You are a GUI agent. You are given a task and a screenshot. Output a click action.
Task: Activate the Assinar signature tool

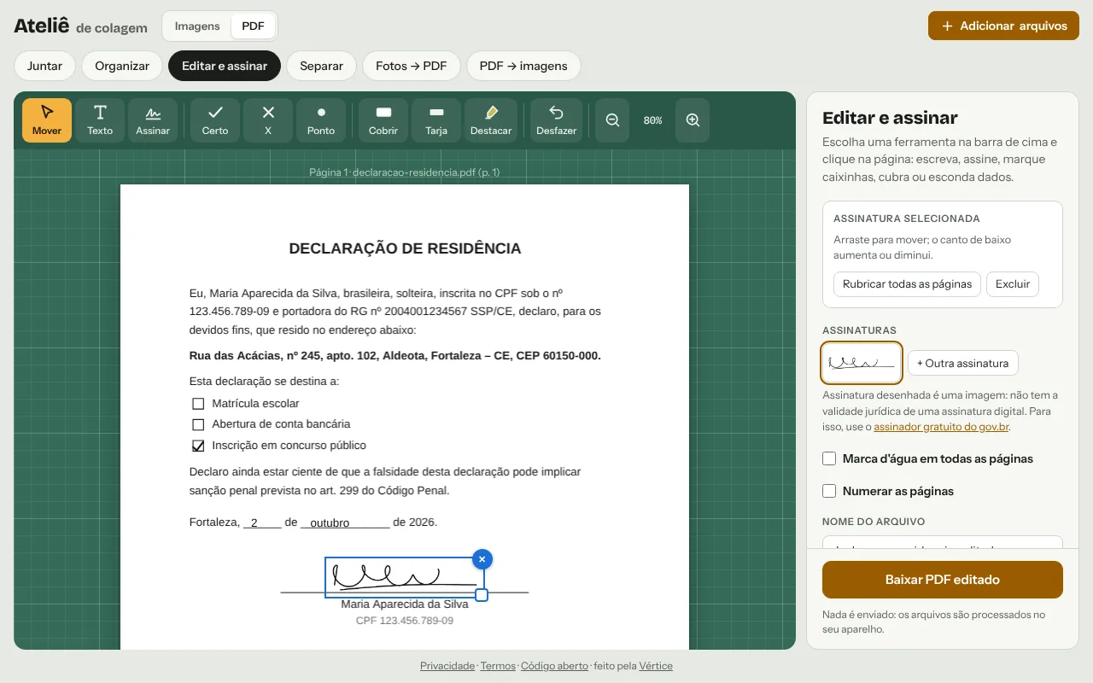(x=153, y=120)
